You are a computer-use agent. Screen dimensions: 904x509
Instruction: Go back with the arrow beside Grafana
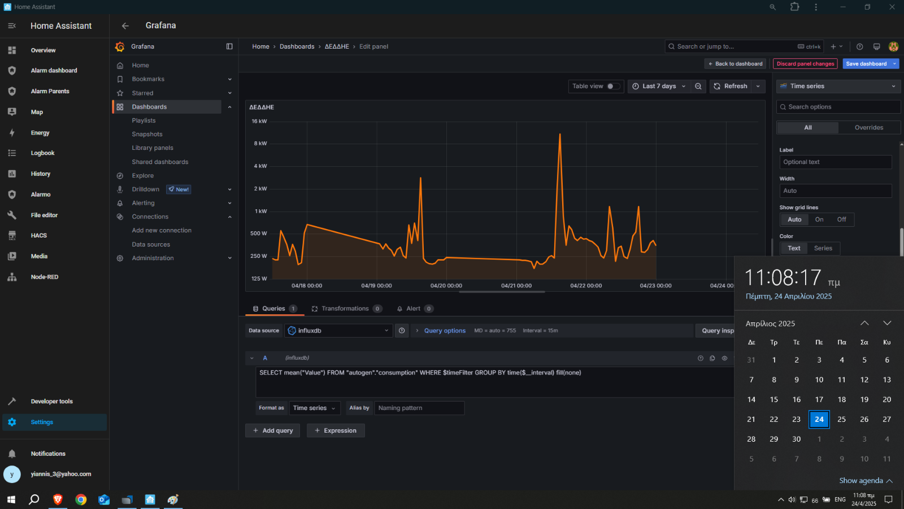(x=125, y=26)
